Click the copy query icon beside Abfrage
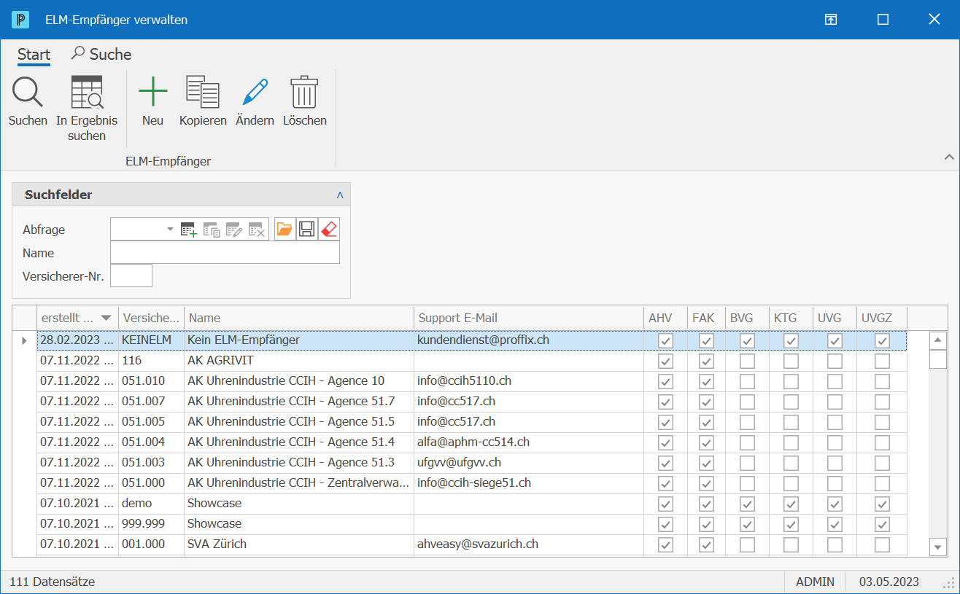 click(x=212, y=230)
